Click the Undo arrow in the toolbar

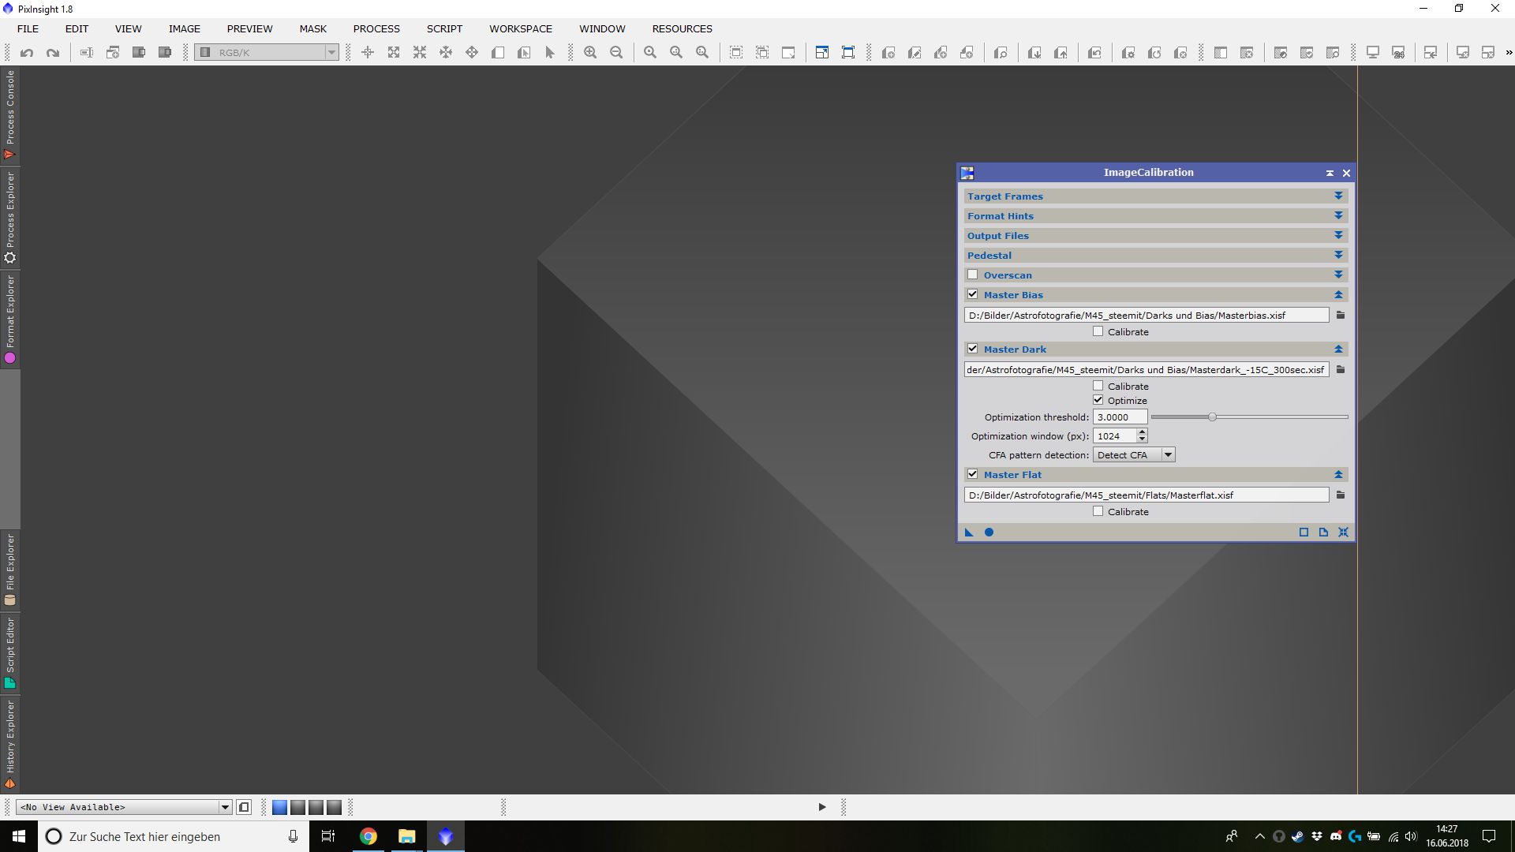pyautogui.click(x=27, y=53)
